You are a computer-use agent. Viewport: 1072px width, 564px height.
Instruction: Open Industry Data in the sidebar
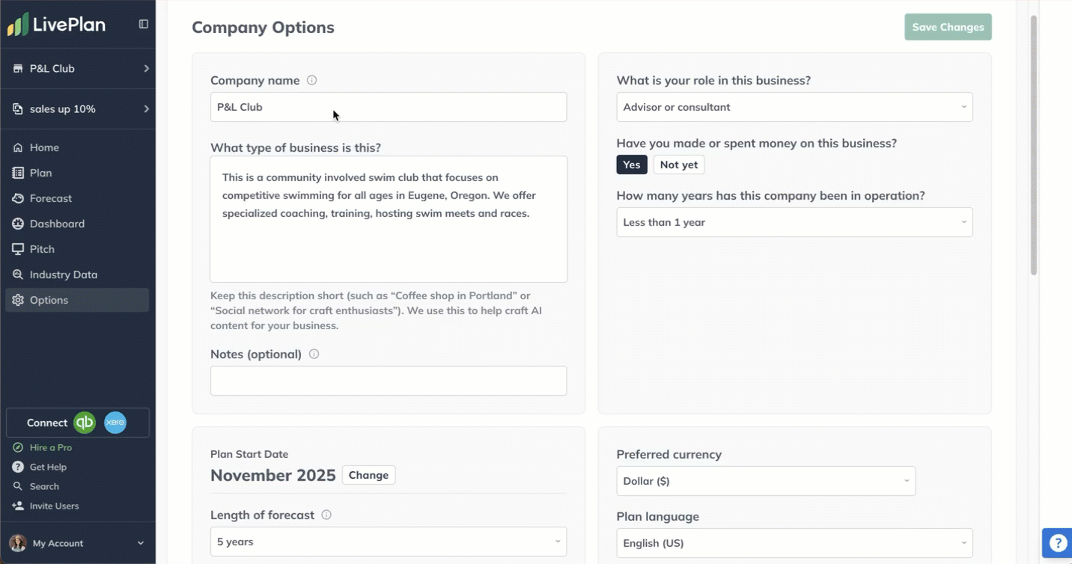point(63,275)
